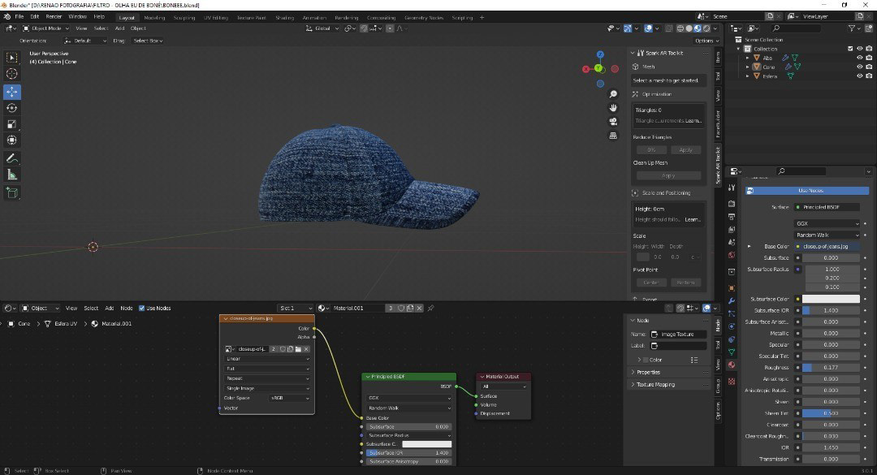Image resolution: width=877 pixels, height=475 pixels.
Task: Activate the Annotate pencil tool
Action: [x=12, y=158]
